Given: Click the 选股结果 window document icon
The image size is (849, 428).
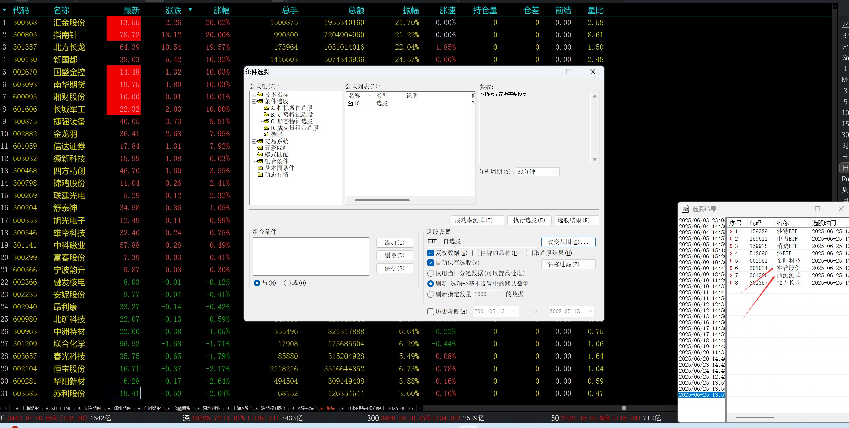Looking at the screenshot, I should click(x=685, y=209).
